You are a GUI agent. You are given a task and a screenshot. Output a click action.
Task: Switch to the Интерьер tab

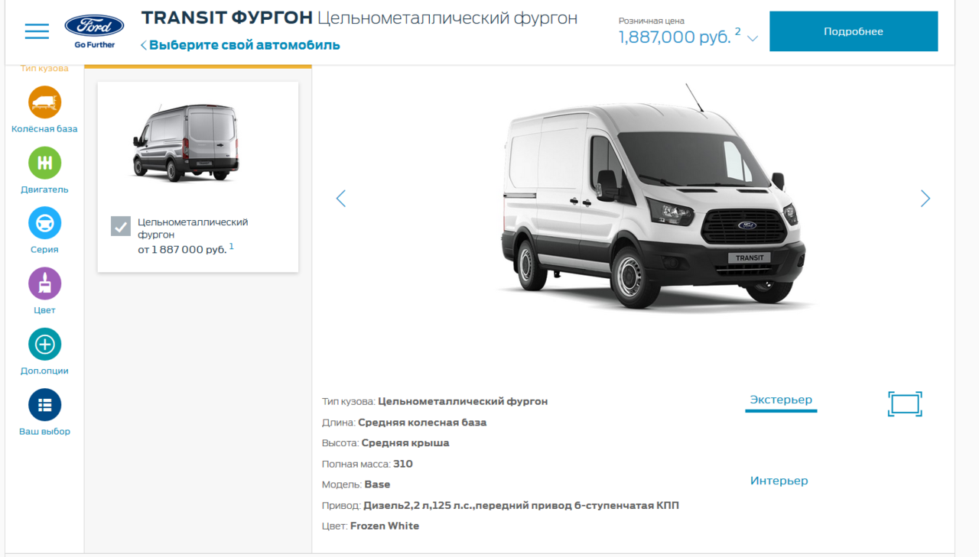click(779, 481)
